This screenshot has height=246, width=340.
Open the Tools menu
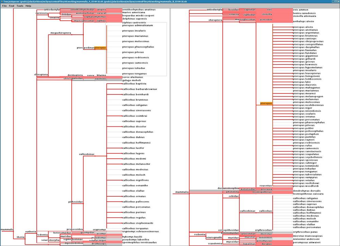tap(20, 6)
